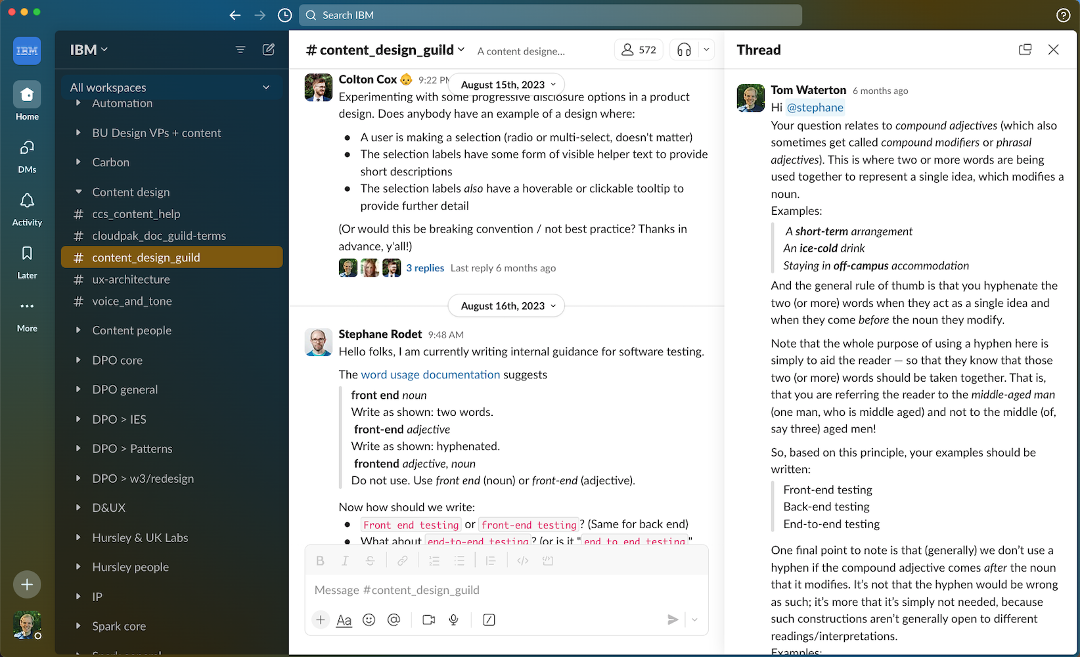The width and height of the screenshot is (1080, 657).
Task: Expand the Hursley & UK Labs section
Action: pyautogui.click(x=78, y=537)
